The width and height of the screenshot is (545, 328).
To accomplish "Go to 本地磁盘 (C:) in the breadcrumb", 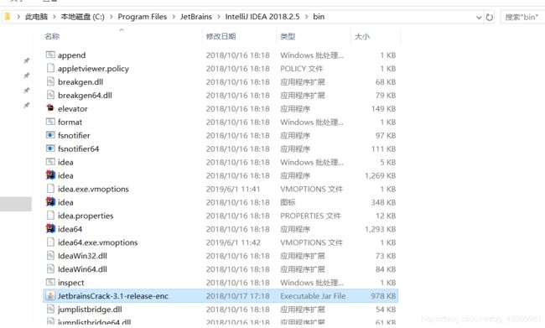I will (x=82, y=17).
